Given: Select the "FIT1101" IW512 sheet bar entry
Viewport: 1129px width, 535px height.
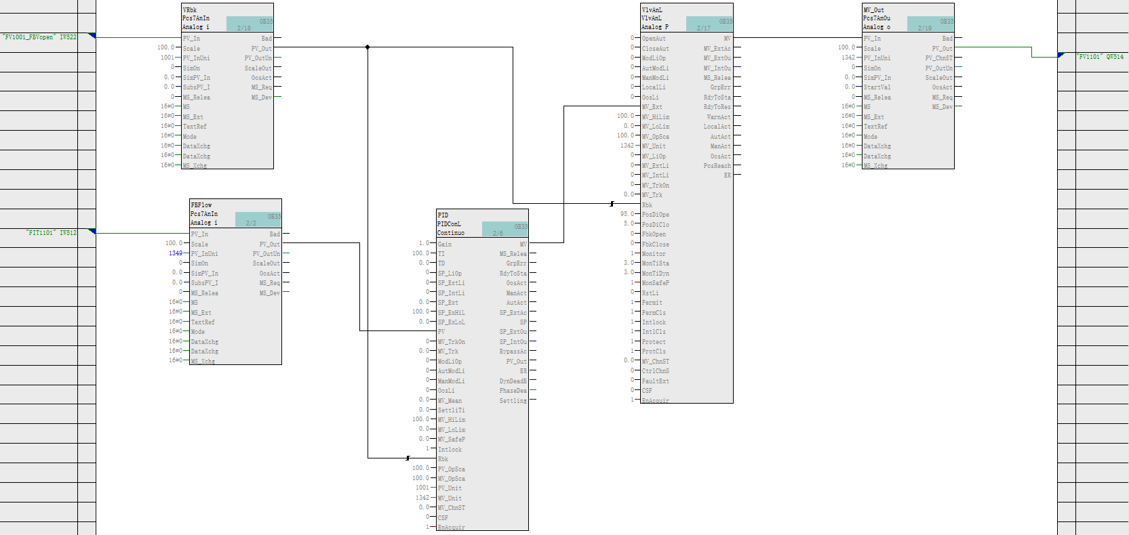Looking at the screenshot, I should 51,233.
